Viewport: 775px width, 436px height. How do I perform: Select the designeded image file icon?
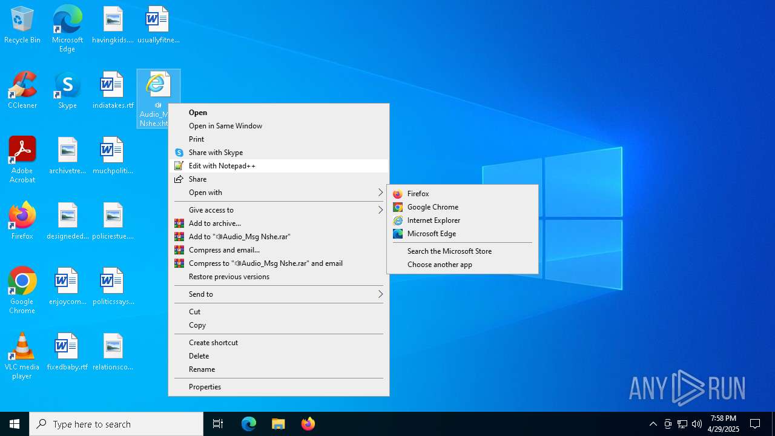click(x=67, y=221)
